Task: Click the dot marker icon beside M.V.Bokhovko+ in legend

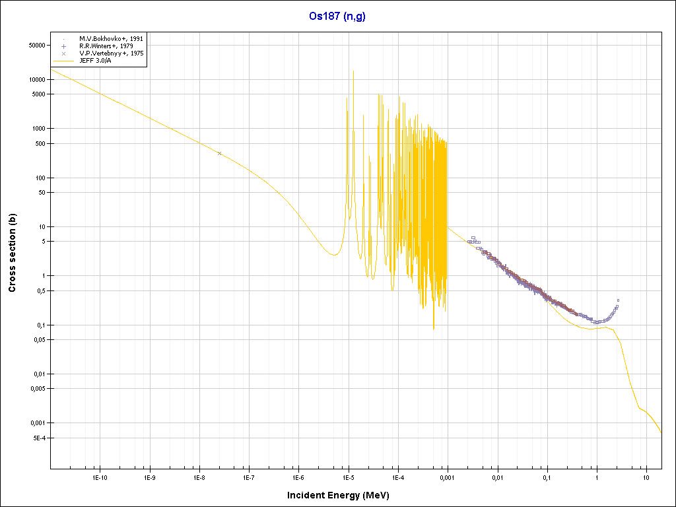Action: coord(63,39)
